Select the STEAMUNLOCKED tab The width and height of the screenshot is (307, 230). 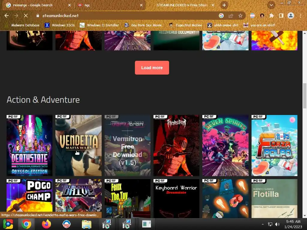point(182,5)
